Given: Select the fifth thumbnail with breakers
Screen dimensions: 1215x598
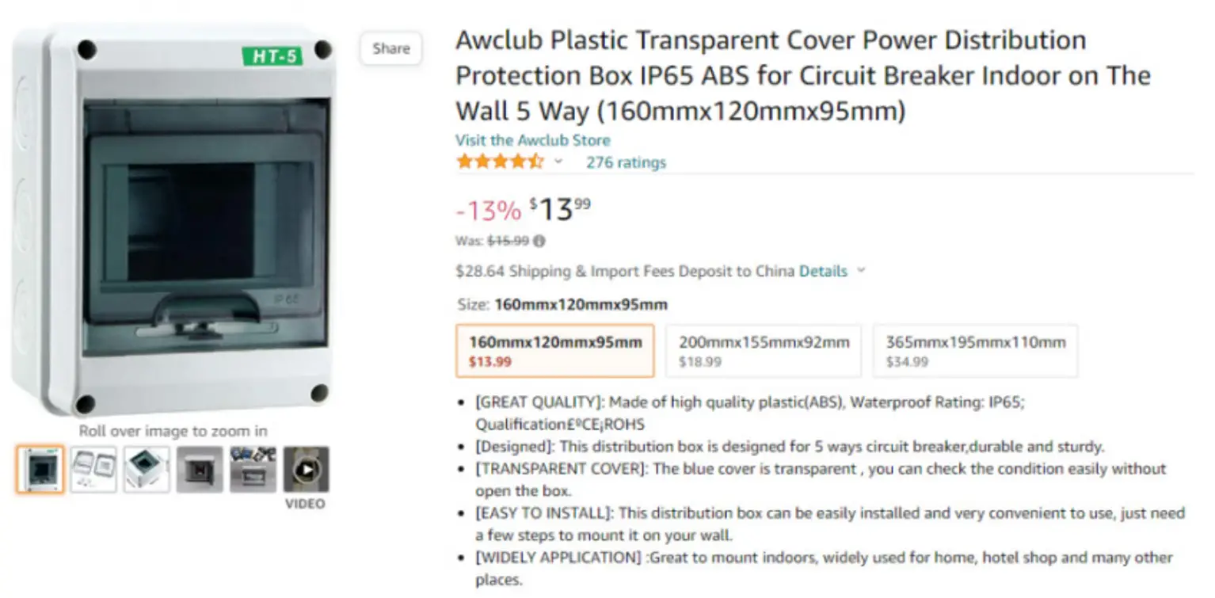Looking at the screenshot, I should pyautogui.click(x=253, y=470).
